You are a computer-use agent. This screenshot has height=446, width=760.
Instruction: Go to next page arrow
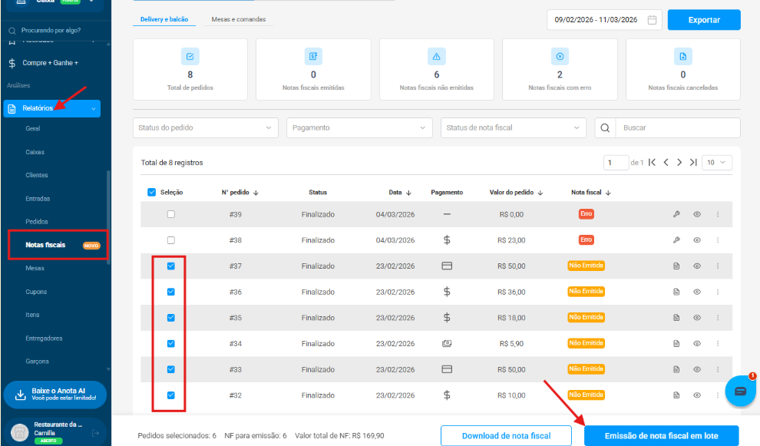[x=680, y=163]
